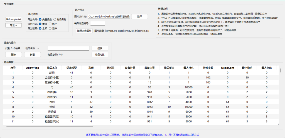Viewport: 285px width, 138px height.
Task: Focus the 装备内显编号 input box
Action: [x=98, y=23]
